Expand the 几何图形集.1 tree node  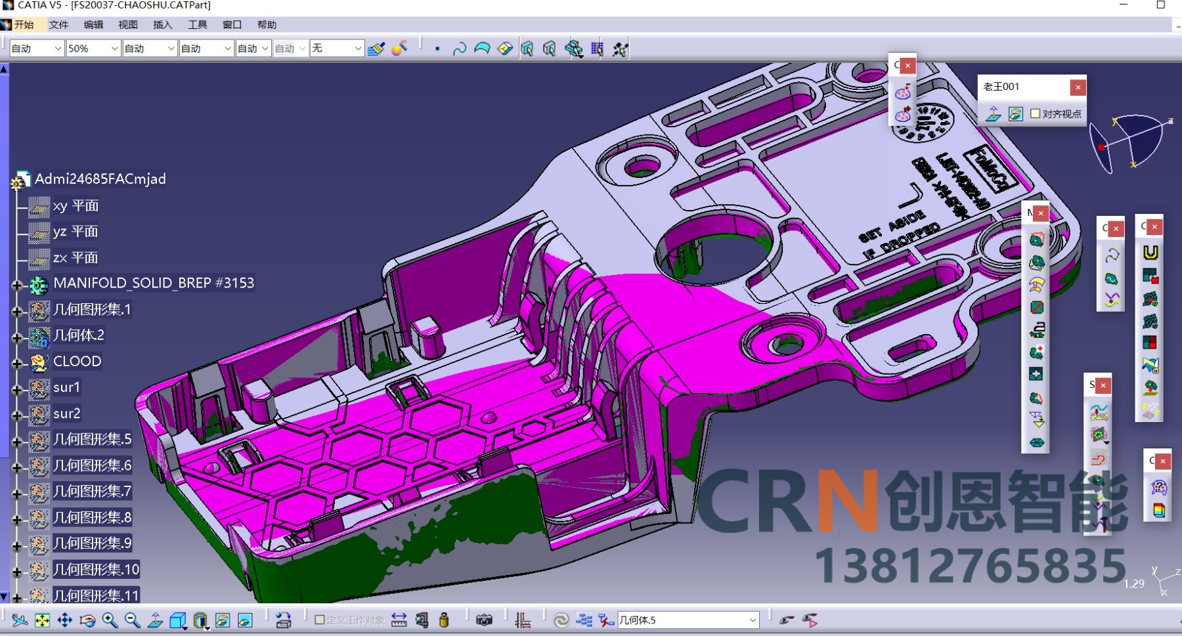pos(16,311)
